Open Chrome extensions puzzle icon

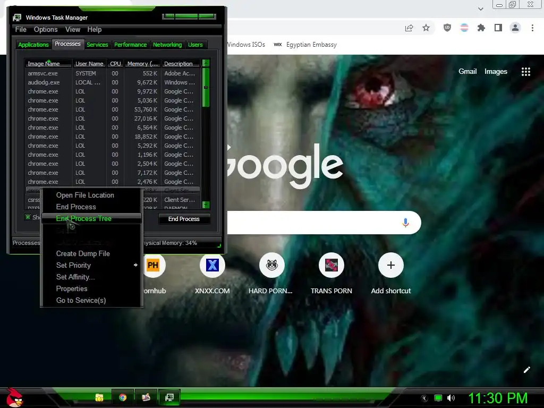tap(481, 28)
